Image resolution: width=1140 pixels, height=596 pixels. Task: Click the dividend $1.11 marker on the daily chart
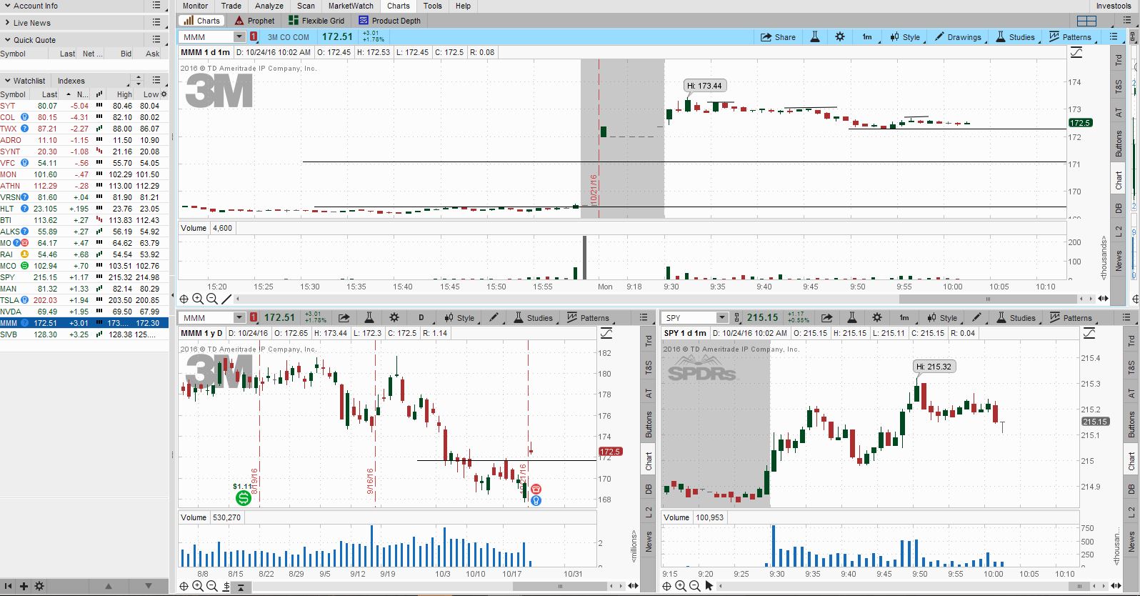coord(243,497)
